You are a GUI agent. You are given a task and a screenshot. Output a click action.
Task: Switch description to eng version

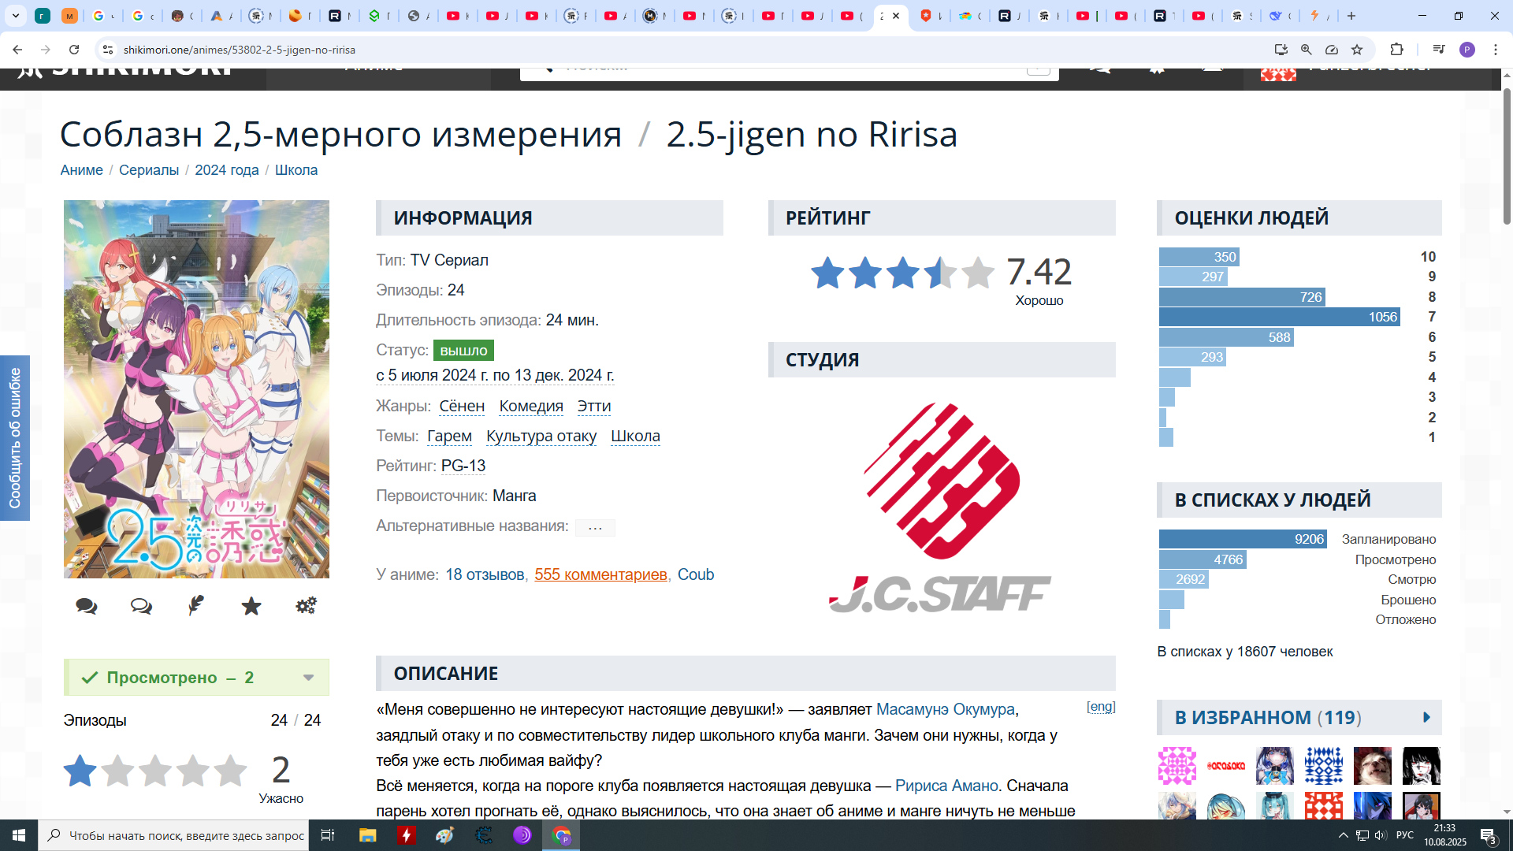pos(1101,707)
